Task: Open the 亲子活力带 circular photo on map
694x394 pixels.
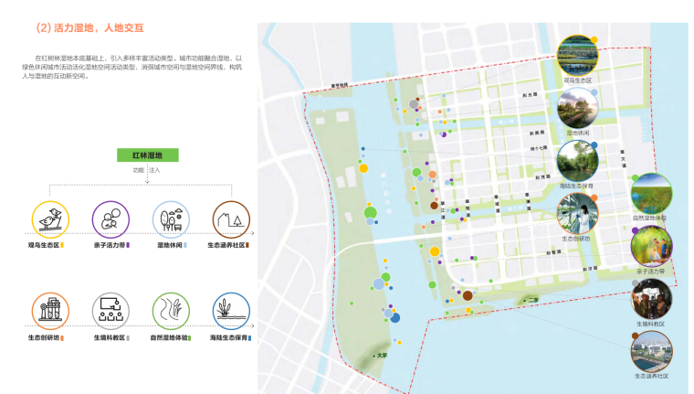Action: coord(650,246)
